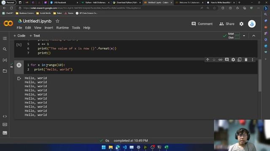This screenshot has width=270, height=151.
Task: Add page to browser favorites
Action: coord(214,8)
